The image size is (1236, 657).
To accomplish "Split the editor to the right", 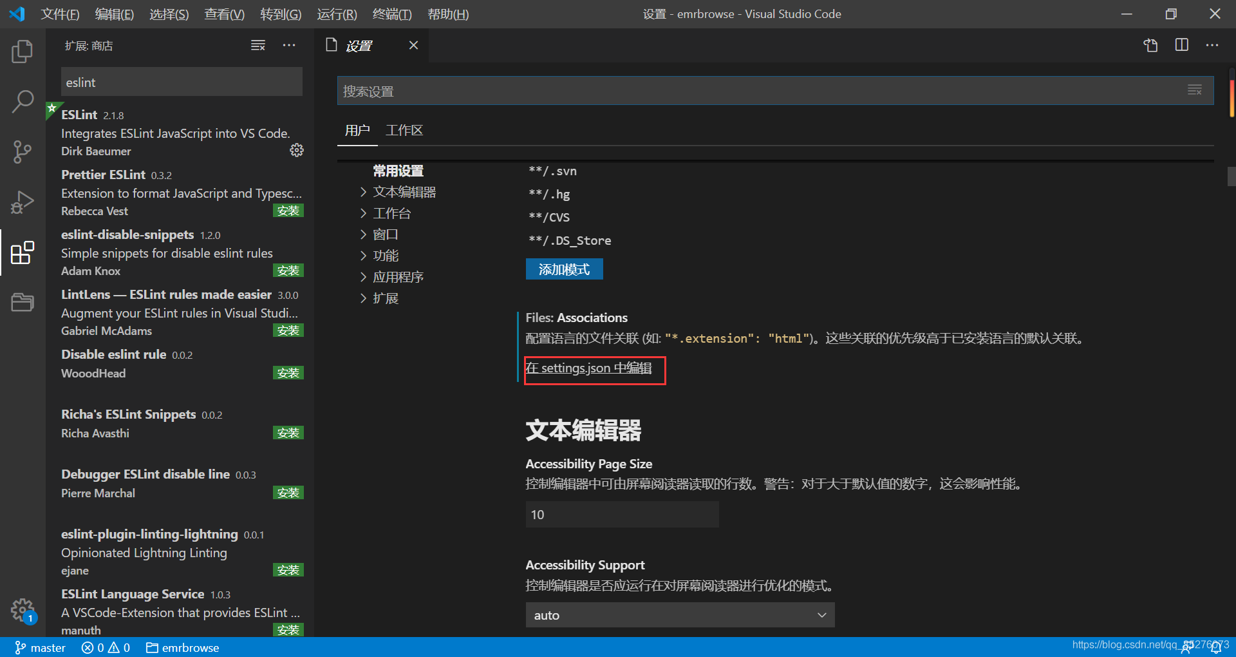I will [x=1182, y=45].
